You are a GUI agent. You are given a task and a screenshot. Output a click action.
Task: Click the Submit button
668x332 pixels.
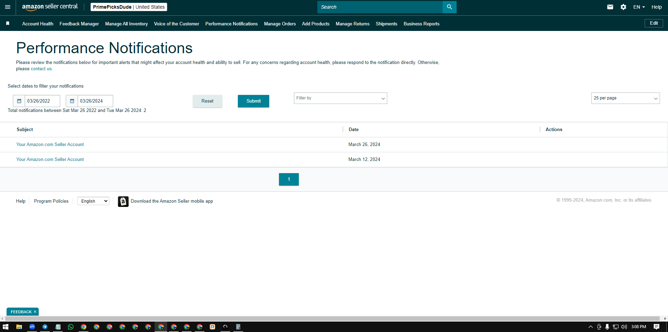point(254,101)
